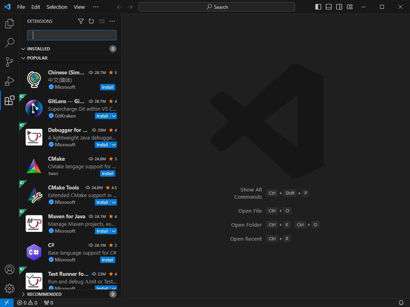Viewport: 410px width, 307px height.
Task: Install the Maven for Java extension
Action: [x=102, y=231]
